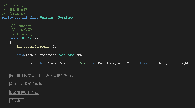Expand collapsed region 标题栏和操作按钮
The width and height of the screenshot is (195, 108).
pyautogui.click(x=24, y=92)
